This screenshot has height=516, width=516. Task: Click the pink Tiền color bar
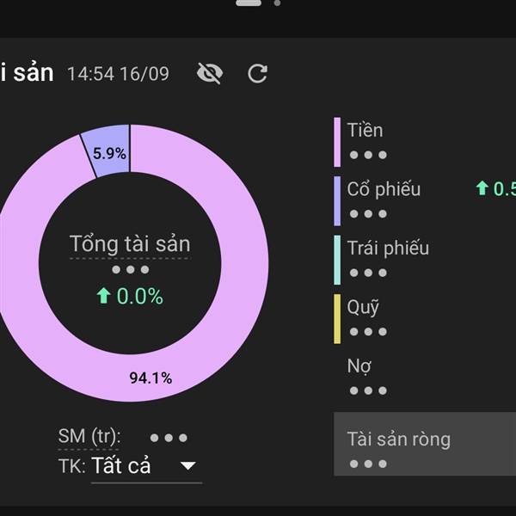pos(337,142)
